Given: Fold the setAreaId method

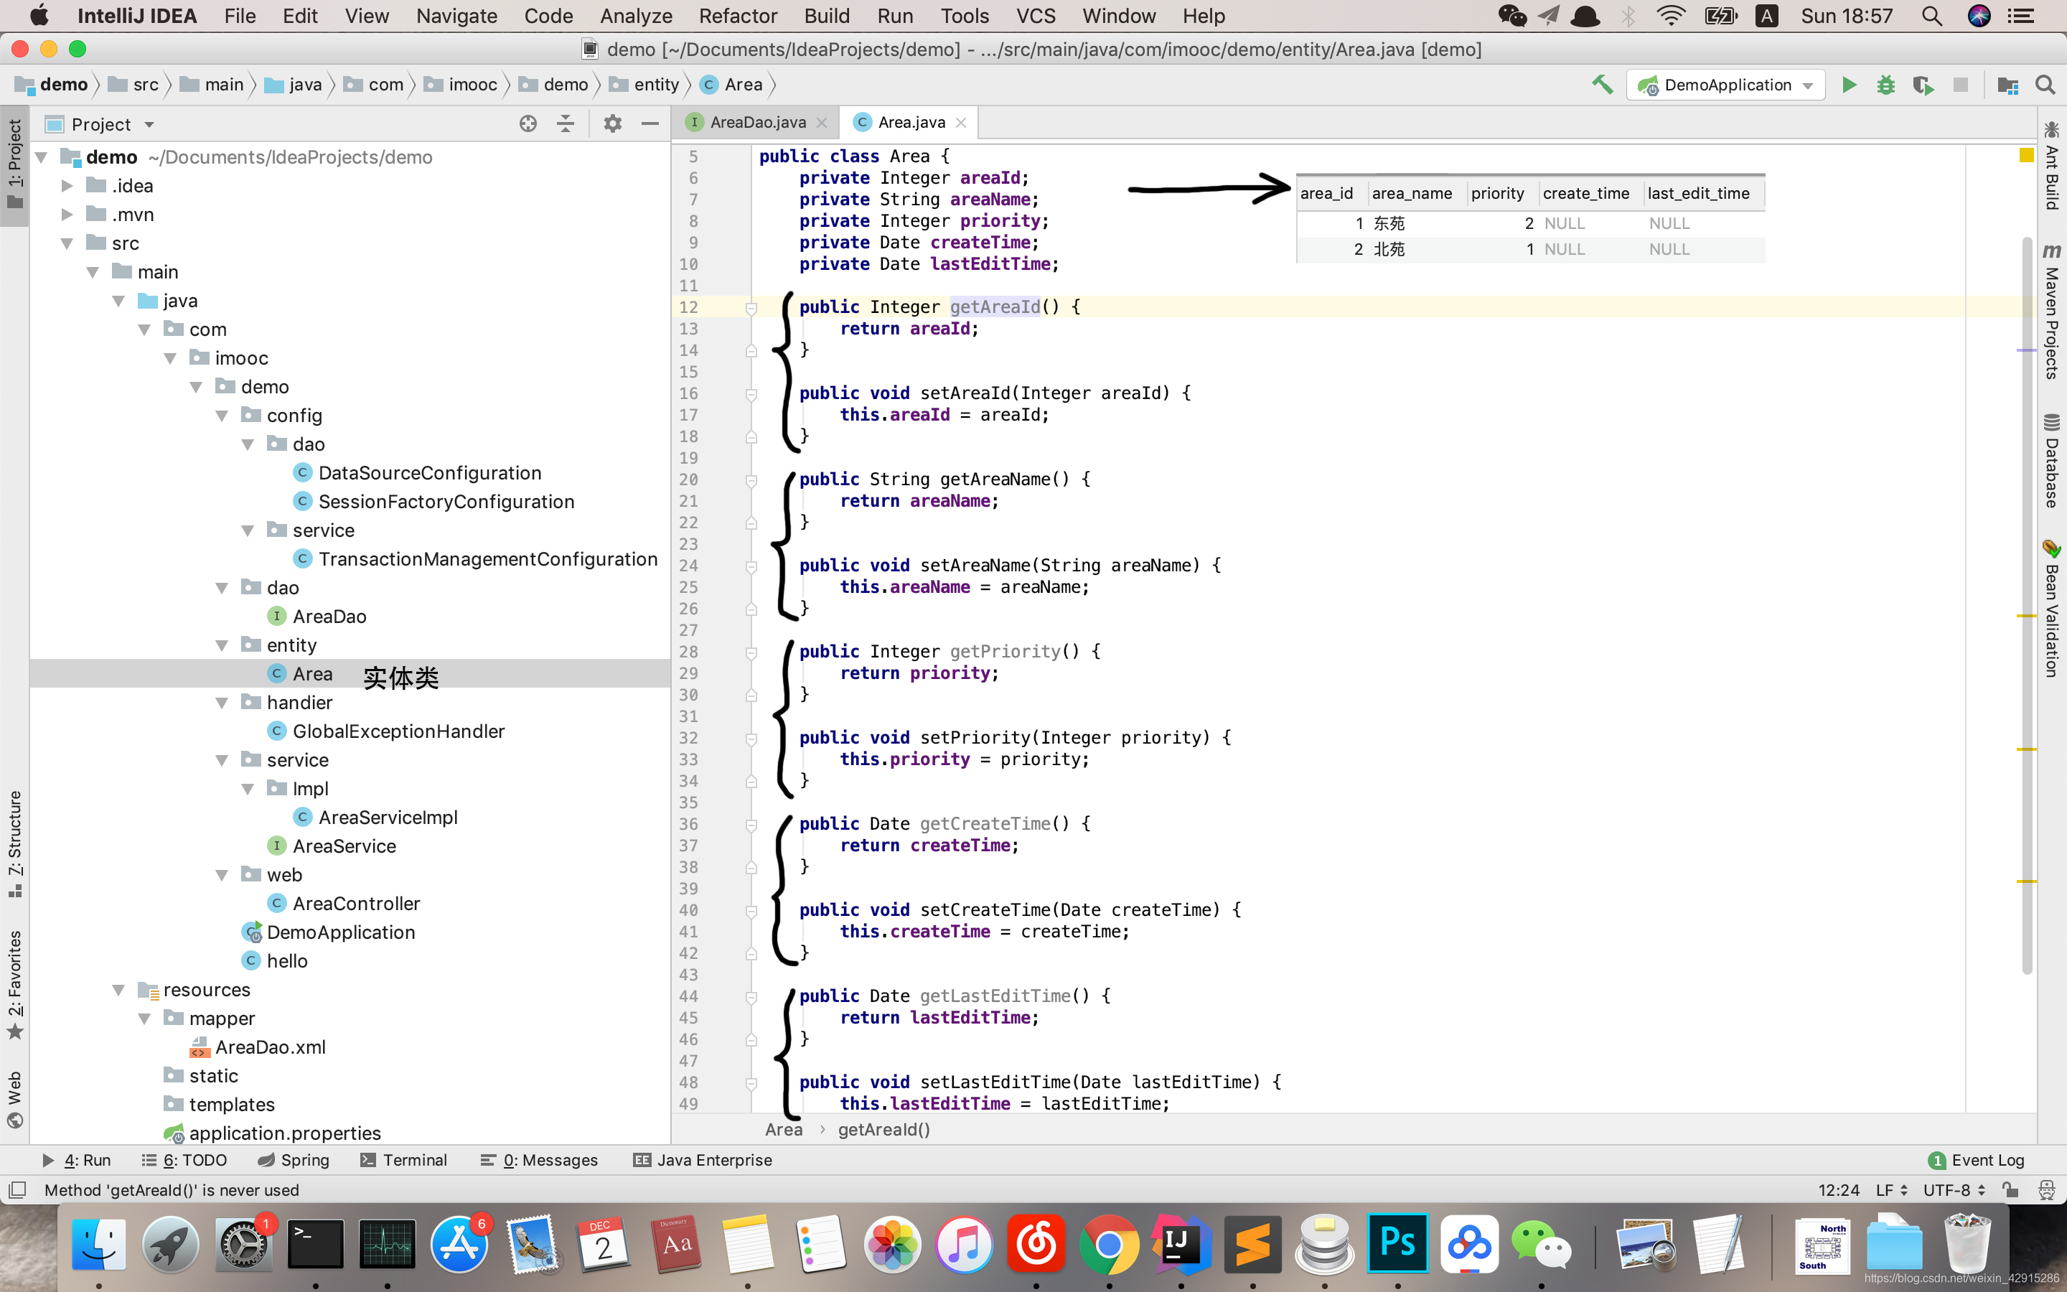Looking at the screenshot, I should (751, 394).
